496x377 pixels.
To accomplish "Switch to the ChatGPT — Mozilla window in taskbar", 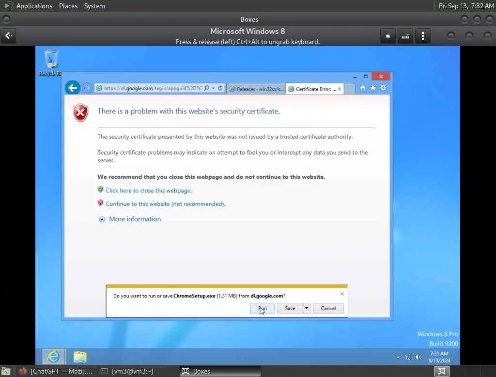I will (x=56, y=371).
